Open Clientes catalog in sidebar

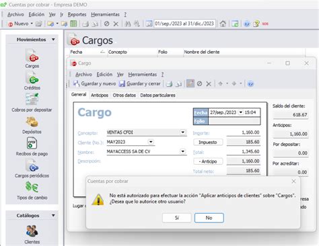(32, 235)
